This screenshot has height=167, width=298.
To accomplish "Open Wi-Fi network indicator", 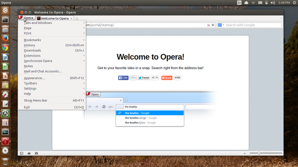I will (x=253, y=3).
